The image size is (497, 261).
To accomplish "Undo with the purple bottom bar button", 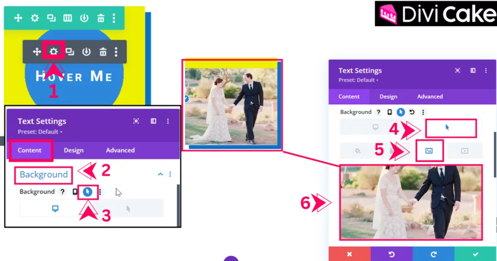I will coord(392,254).
